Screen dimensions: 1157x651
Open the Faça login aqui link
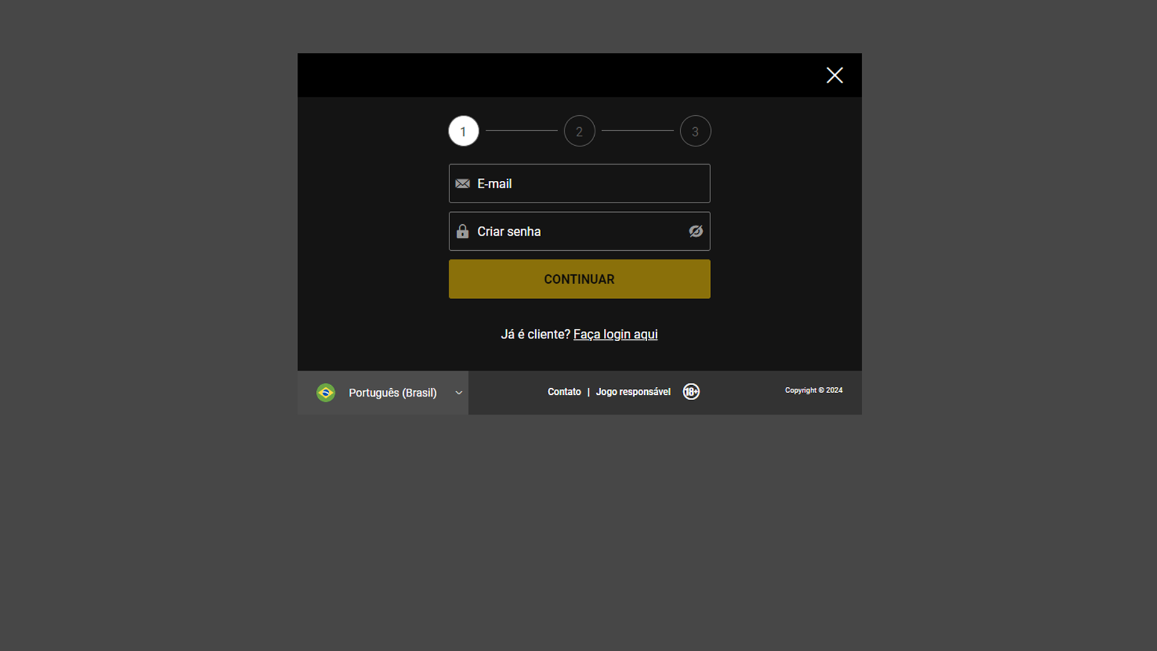click(615, 335)
